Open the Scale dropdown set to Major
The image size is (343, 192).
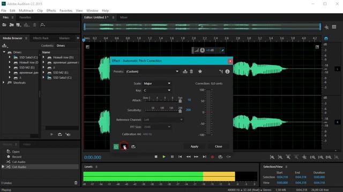[x=157, y=83]
